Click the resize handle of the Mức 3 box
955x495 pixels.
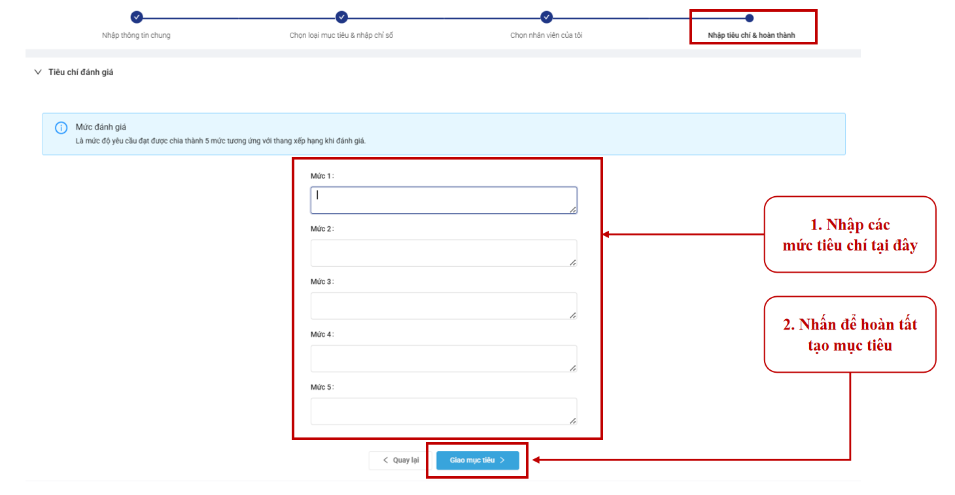[x=572, y=315]
